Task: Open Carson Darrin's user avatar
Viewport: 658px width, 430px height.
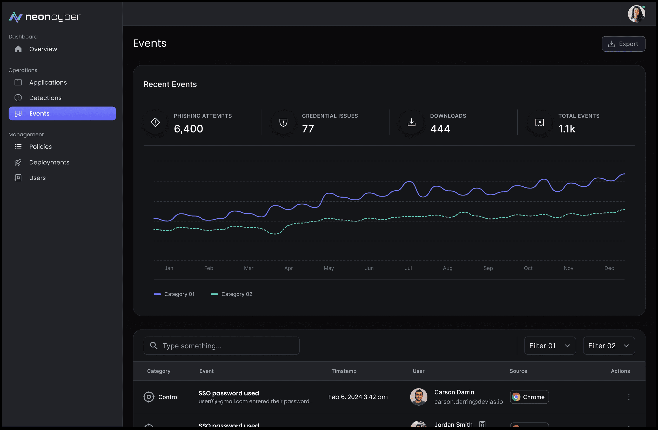Action: [419, 397]
